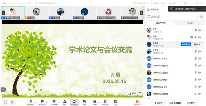The width and height of the screenshot is (206, 106).
Task: Open the emoji reactions icon in bottom toolbar
Action: coord(5,102)
